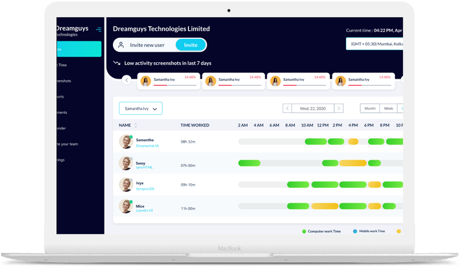Click the green Computer work Time legend dot
The image size is (461, 267).
coord(304,231)
